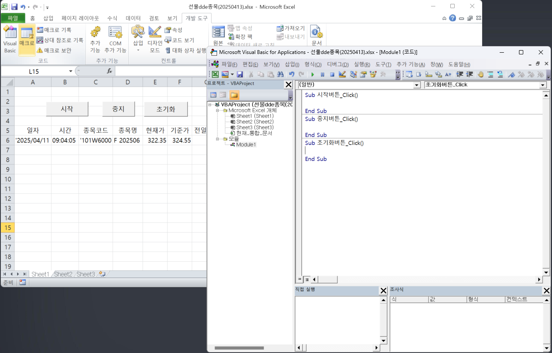Screen dimensions: 552x353
Task: Open the Properties Window icon in VBA toolbar
Action: [x=363, y=74]
